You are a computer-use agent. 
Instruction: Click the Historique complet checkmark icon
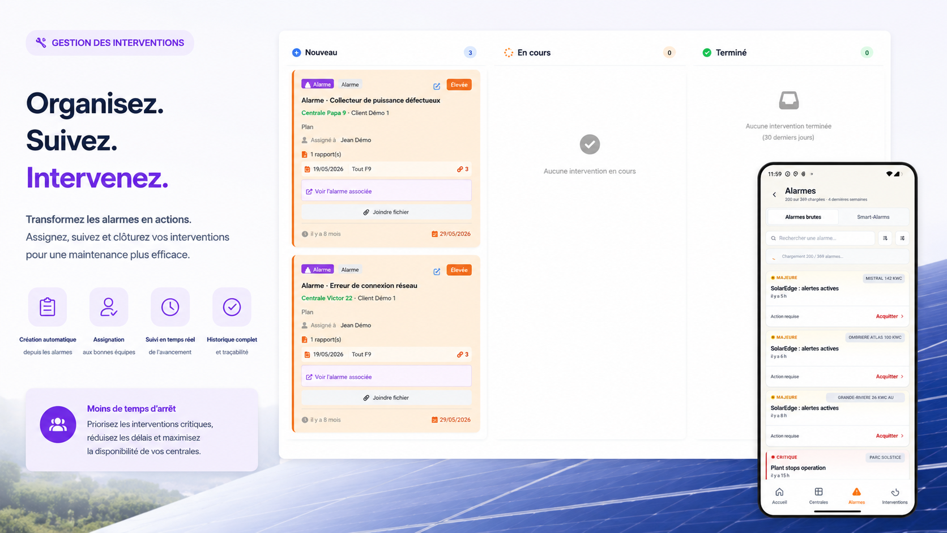232,307
